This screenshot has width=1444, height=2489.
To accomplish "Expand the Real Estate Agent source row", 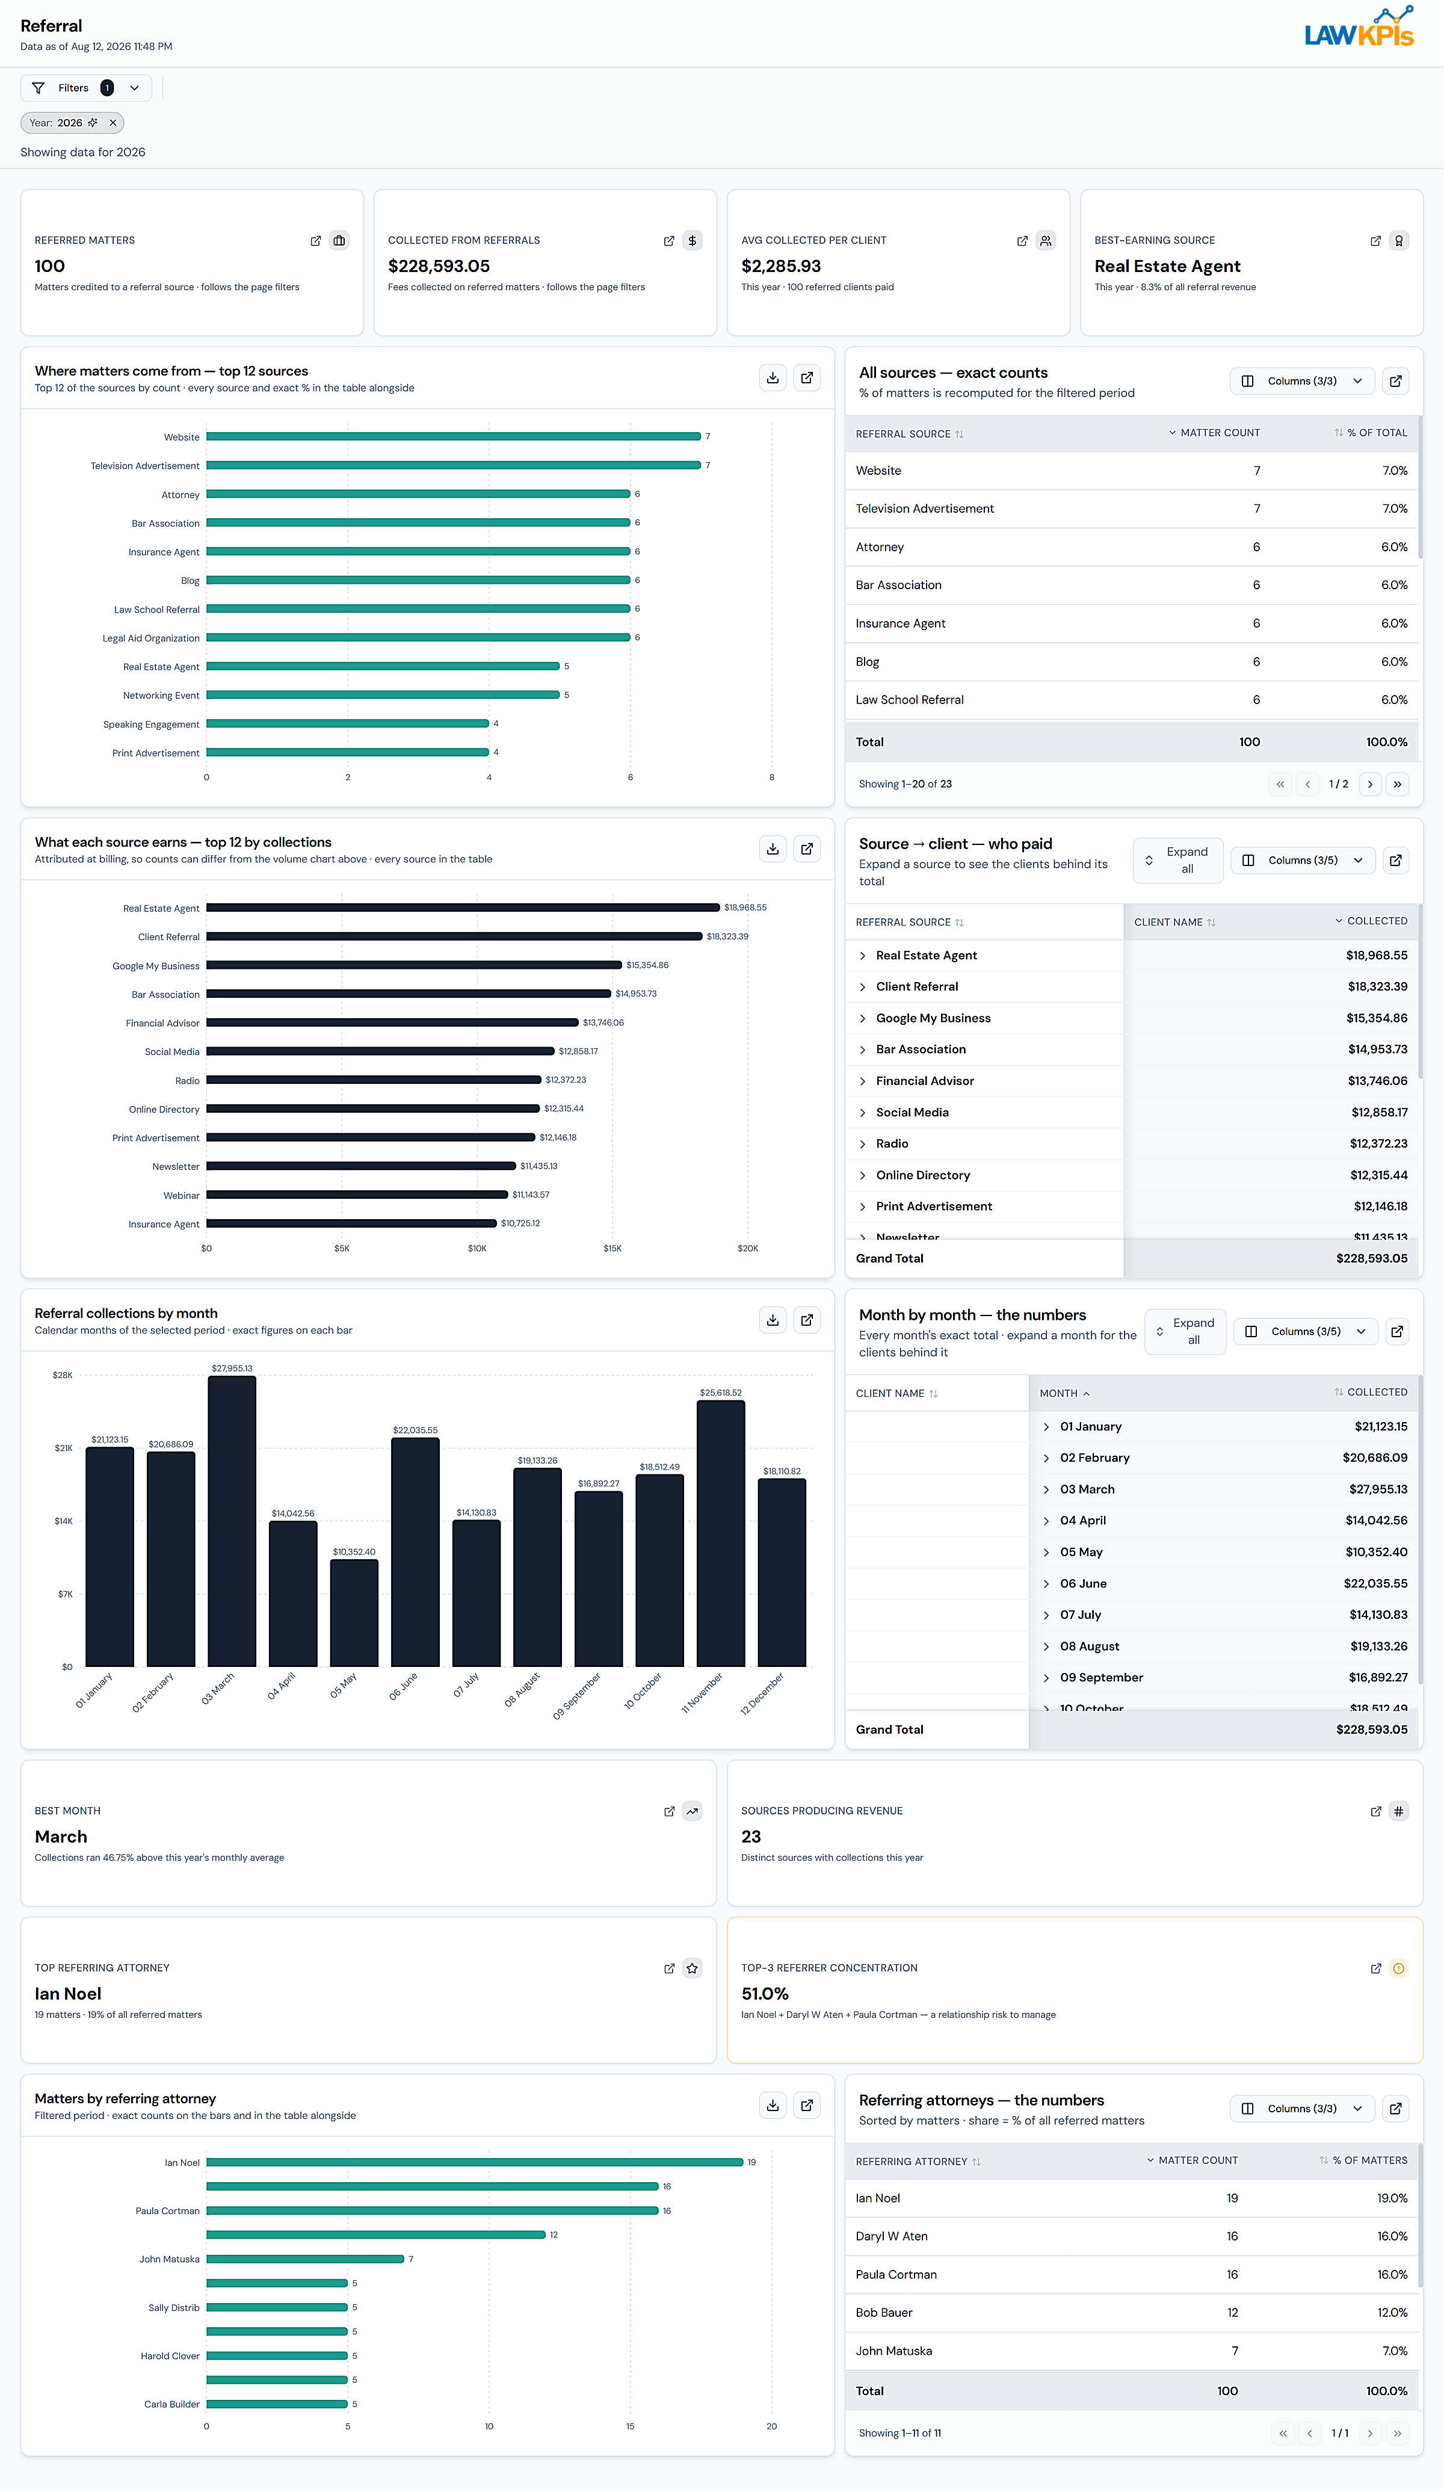I will (862, 956).
